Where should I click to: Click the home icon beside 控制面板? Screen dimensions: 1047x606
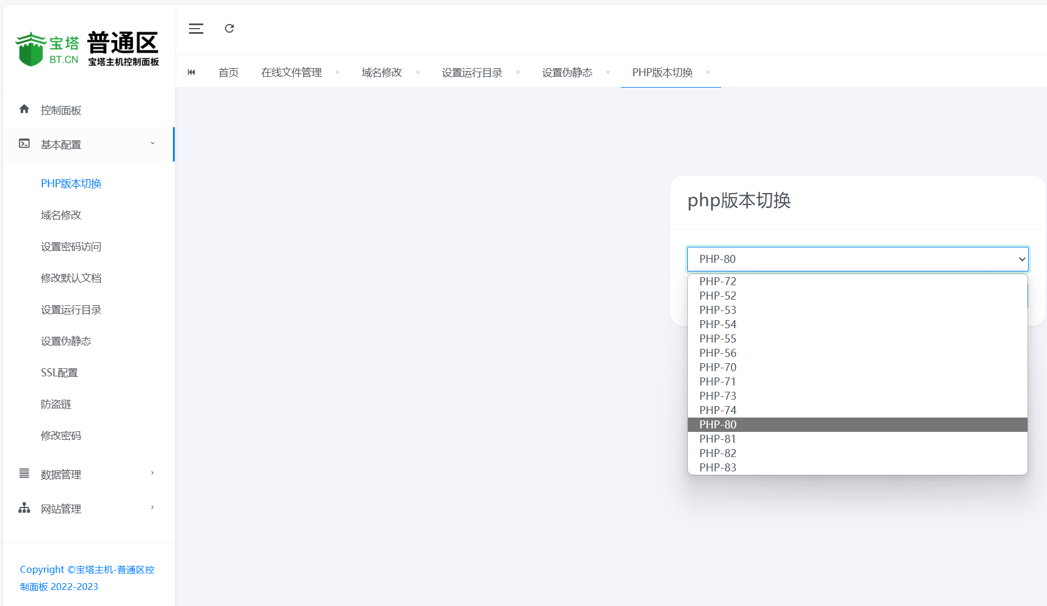pos(24,109)
